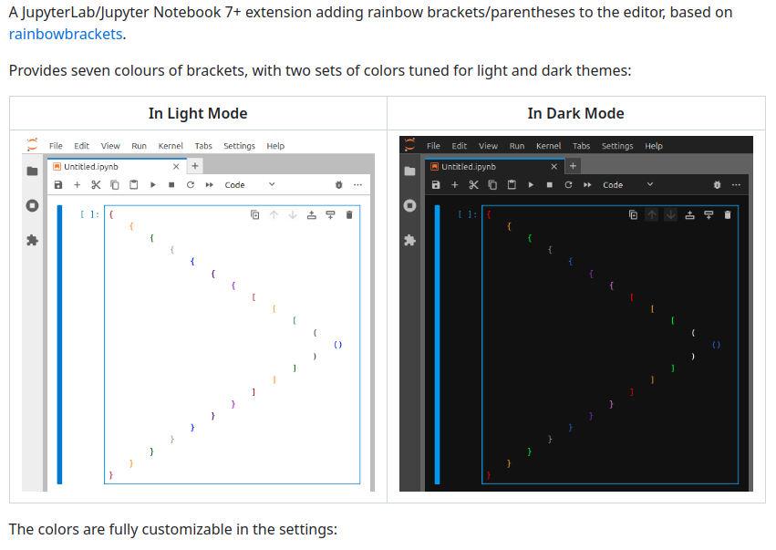Viewport: 776px width, 550px height.
Task: Open Code cell type dropdown in light mode
Action: click(x=250, y=184)
